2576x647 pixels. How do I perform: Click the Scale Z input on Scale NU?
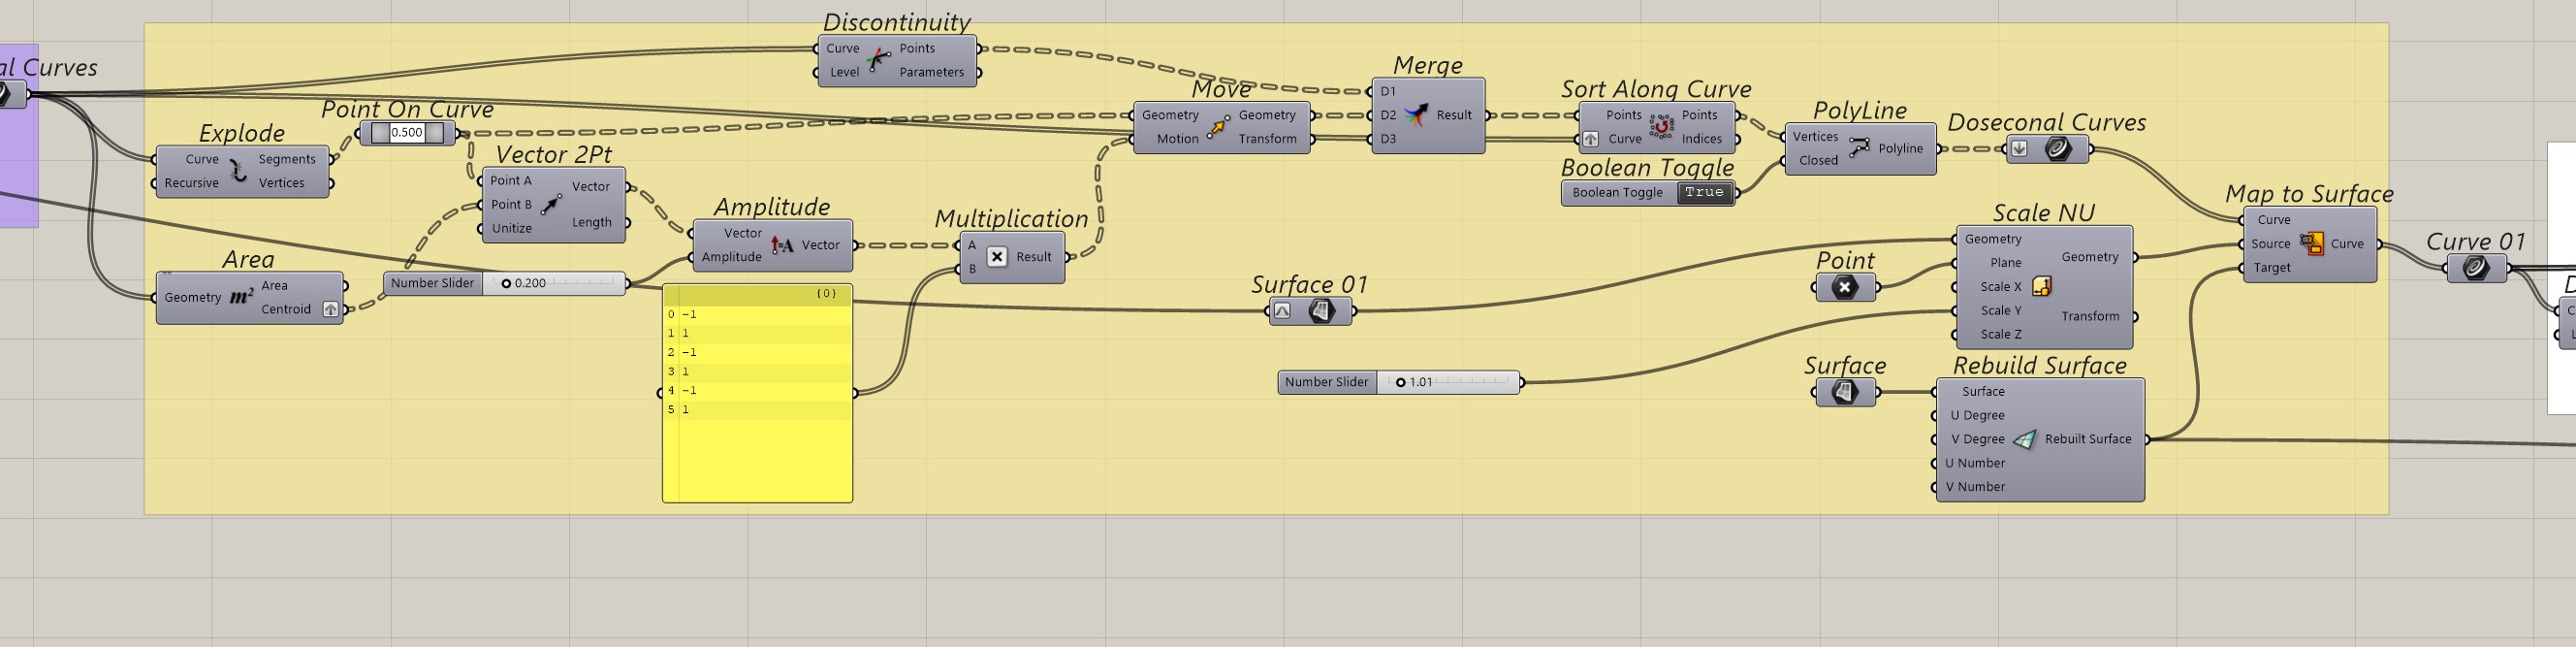pos(2001,334)
